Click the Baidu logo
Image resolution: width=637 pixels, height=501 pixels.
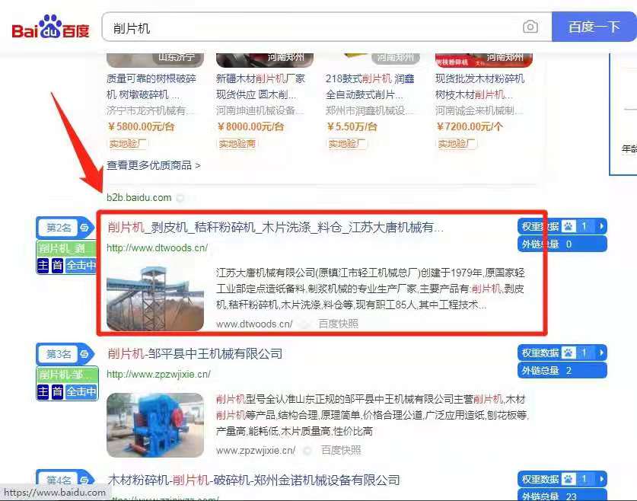(x=50, y=28)
